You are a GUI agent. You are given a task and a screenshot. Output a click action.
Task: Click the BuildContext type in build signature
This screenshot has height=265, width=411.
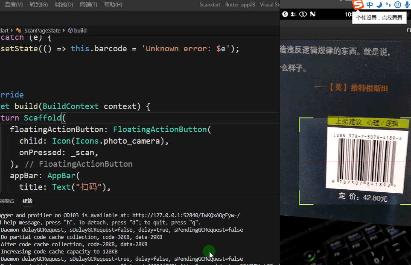pyautogui.click(x=70, y=106)
